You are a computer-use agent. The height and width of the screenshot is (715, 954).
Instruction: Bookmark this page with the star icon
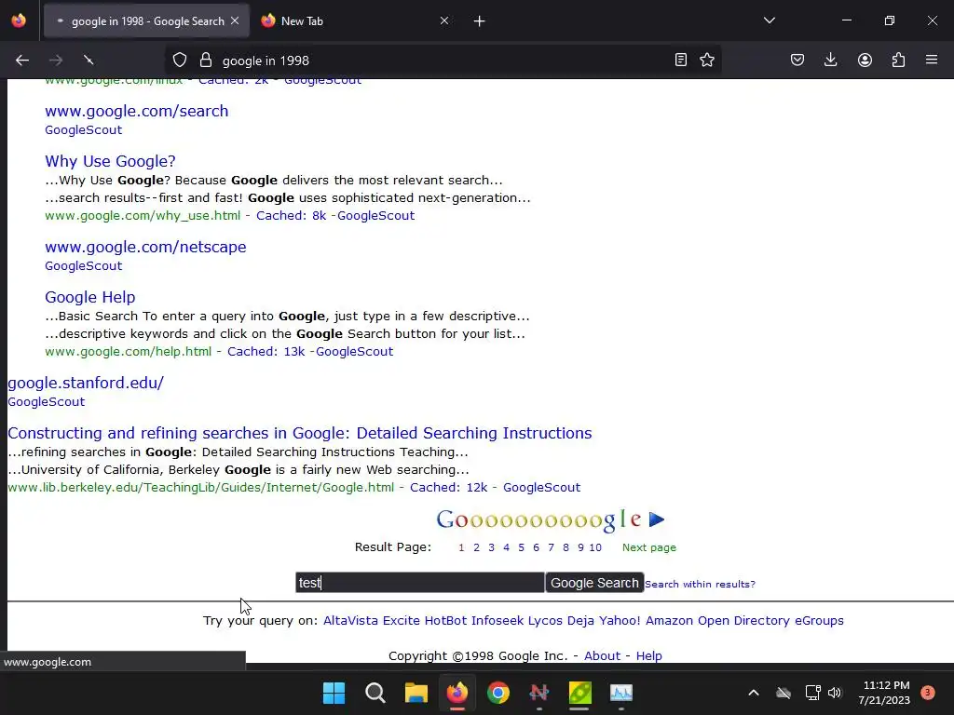(x=707, y=61)
